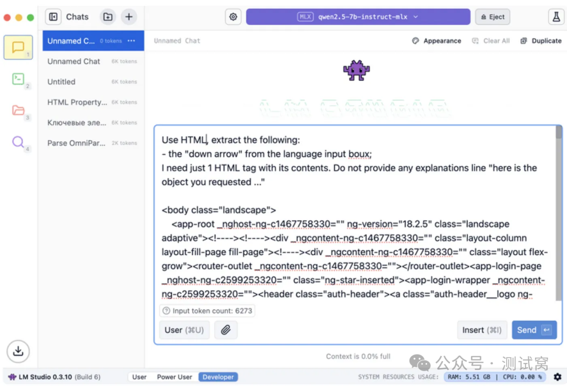Open the Chat section in the sidebar

tap(18, 47)
